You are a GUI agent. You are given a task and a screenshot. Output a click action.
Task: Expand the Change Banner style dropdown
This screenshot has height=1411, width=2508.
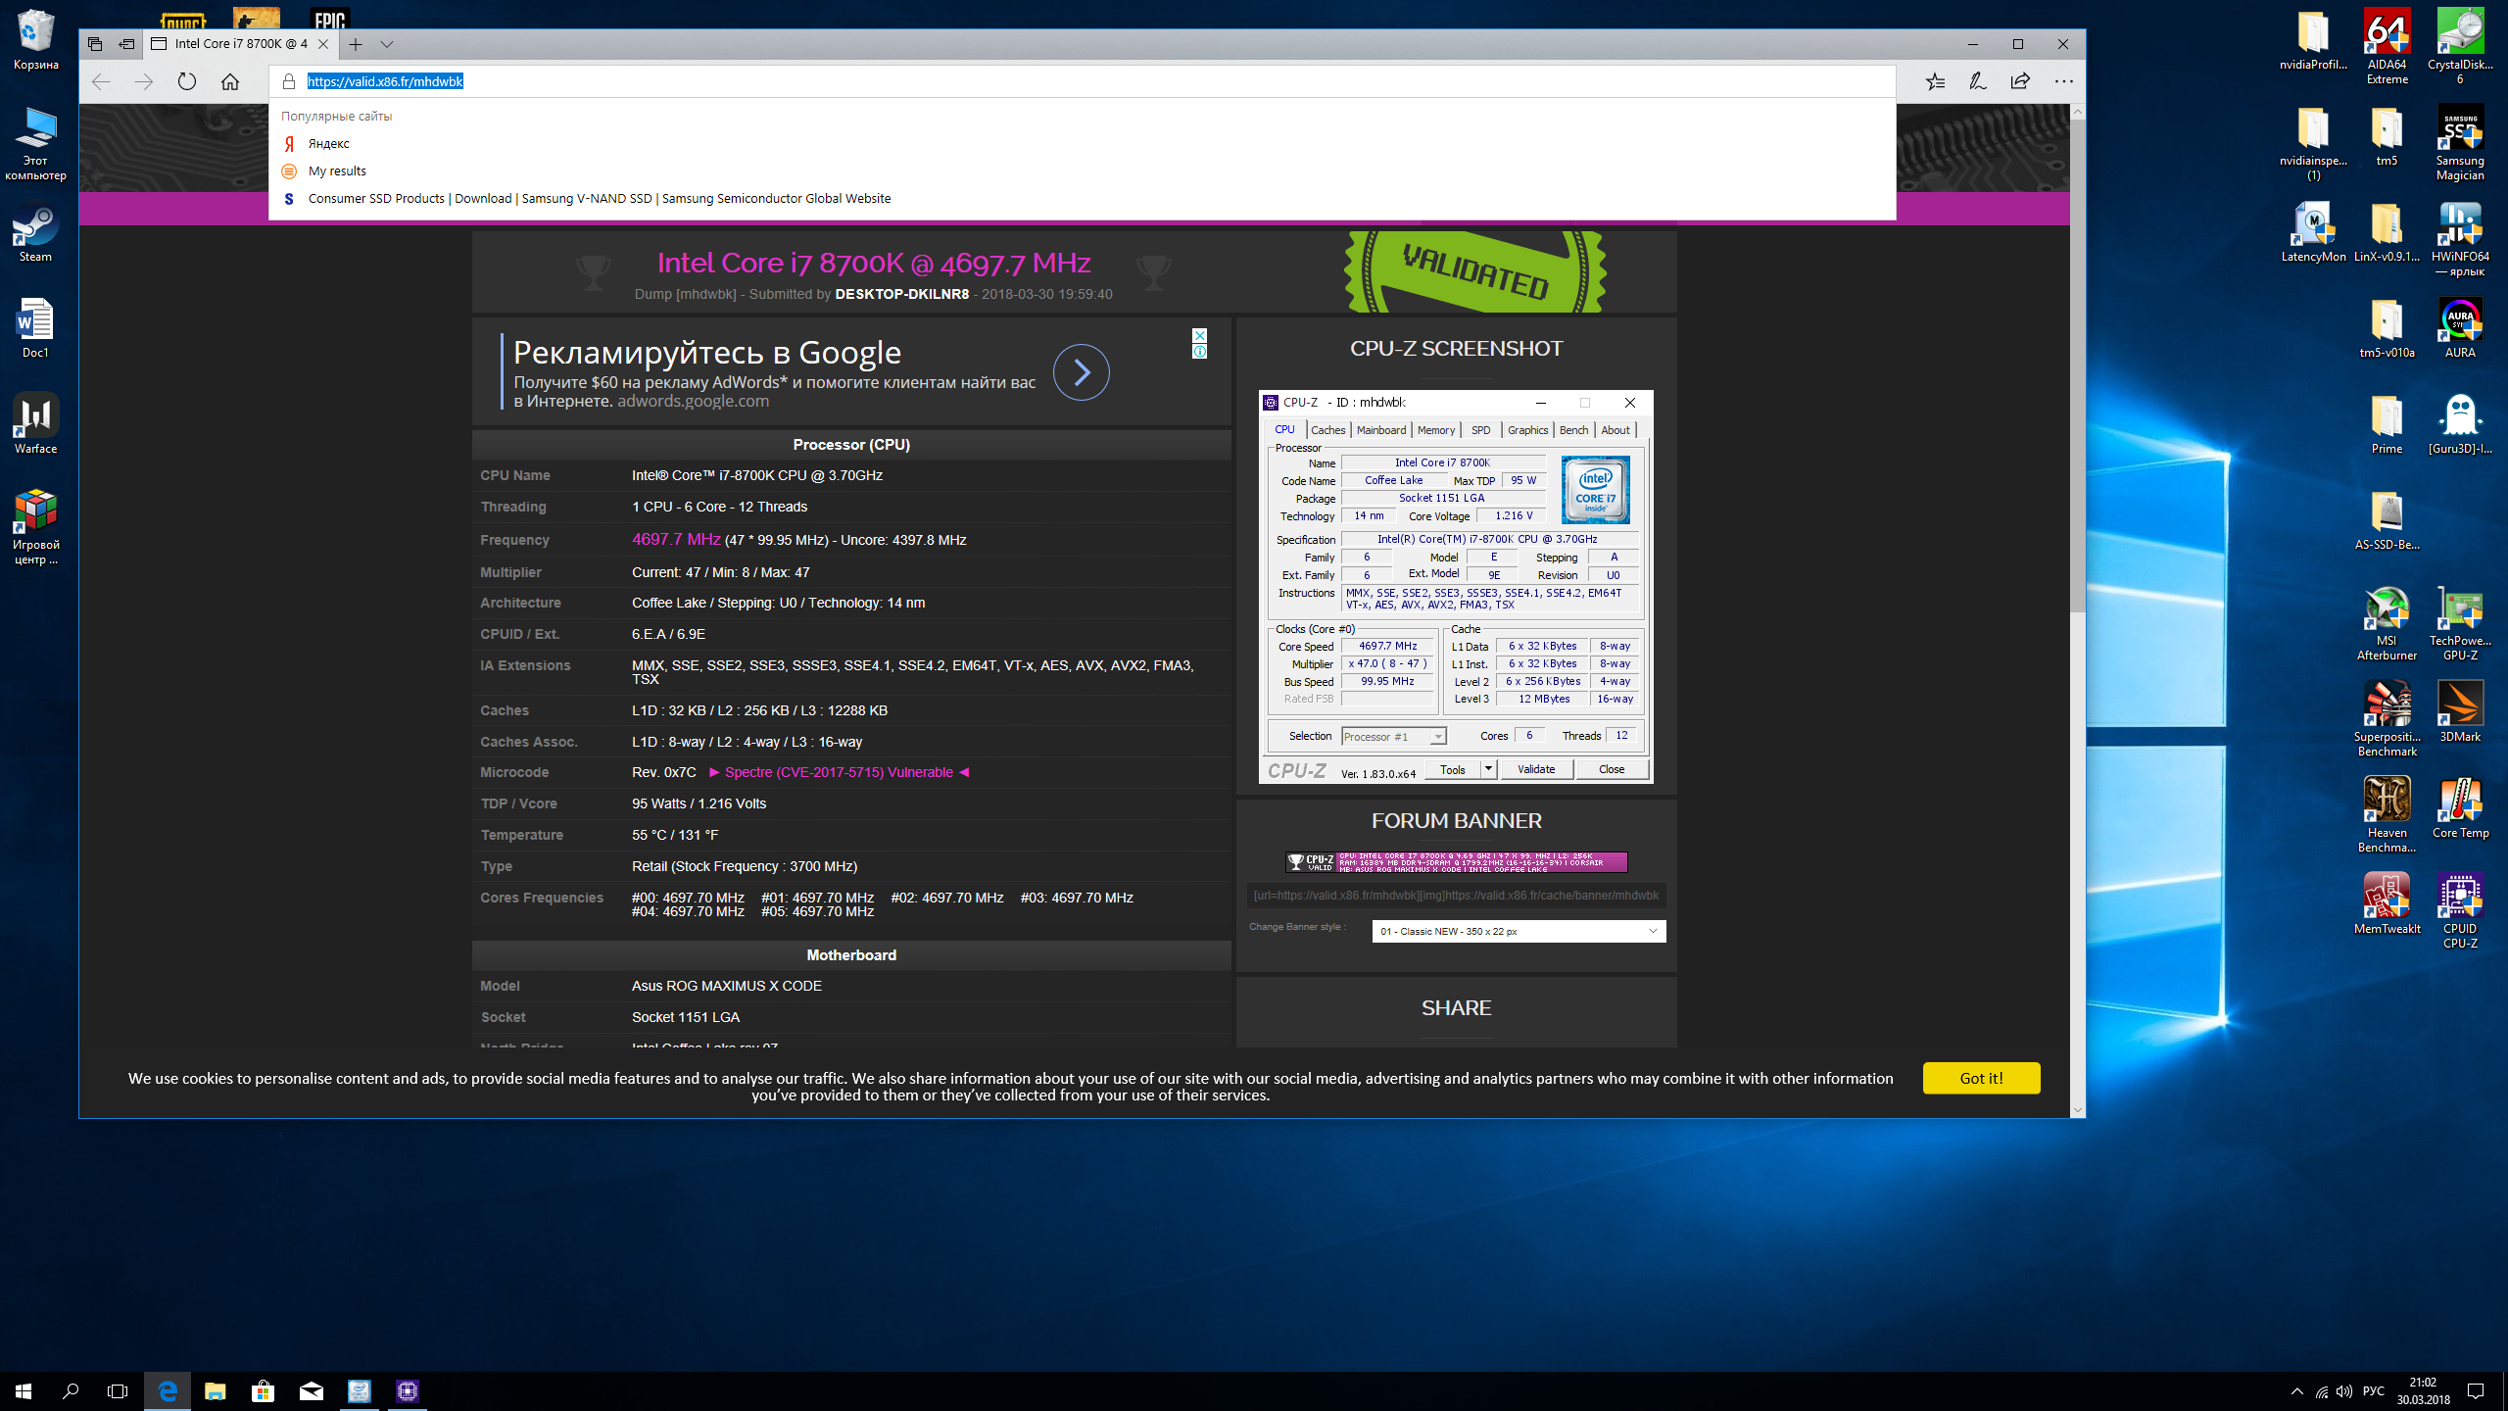(x=1518, y=931)
